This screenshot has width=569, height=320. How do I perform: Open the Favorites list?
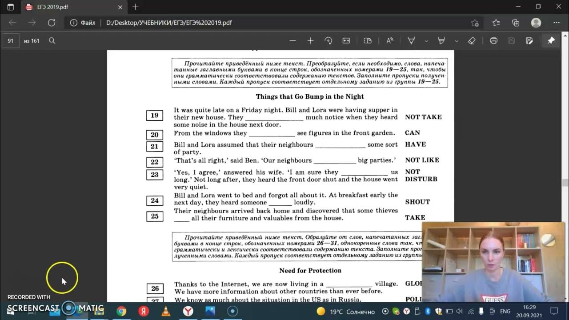point(496,23)
